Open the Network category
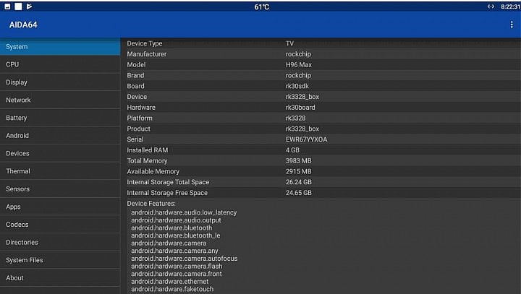The height and width of the screenshot is (294, 521). click(x=60, y=100)
